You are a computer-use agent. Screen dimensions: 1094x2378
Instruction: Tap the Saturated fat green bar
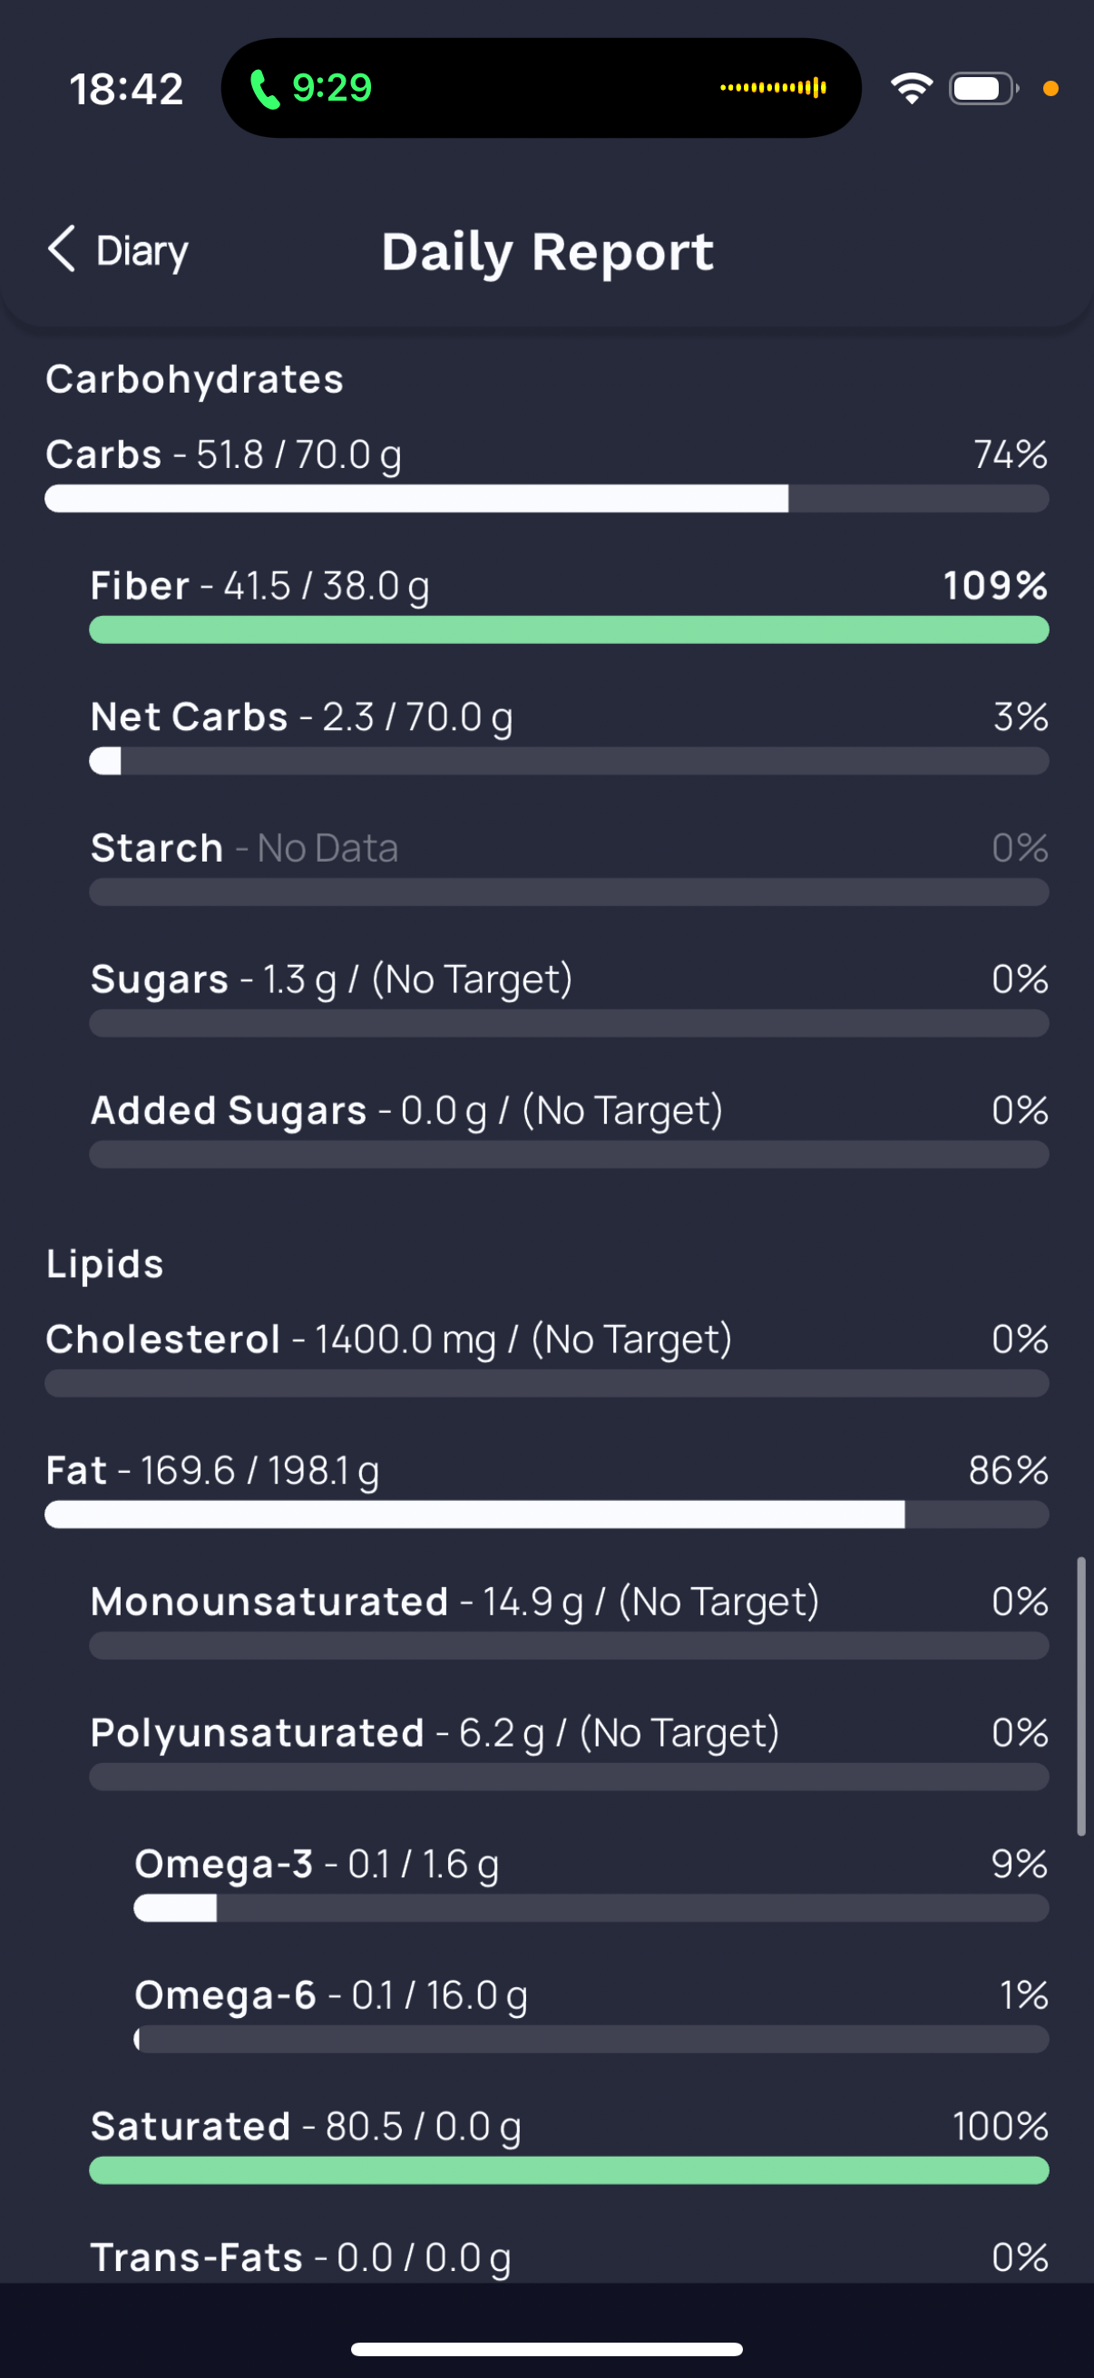click(569, 2169)
